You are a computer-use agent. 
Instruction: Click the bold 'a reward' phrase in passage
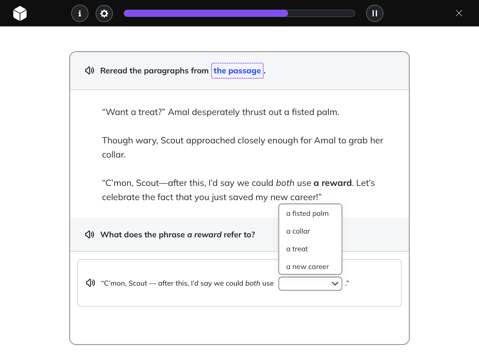(x=333, y=183)
